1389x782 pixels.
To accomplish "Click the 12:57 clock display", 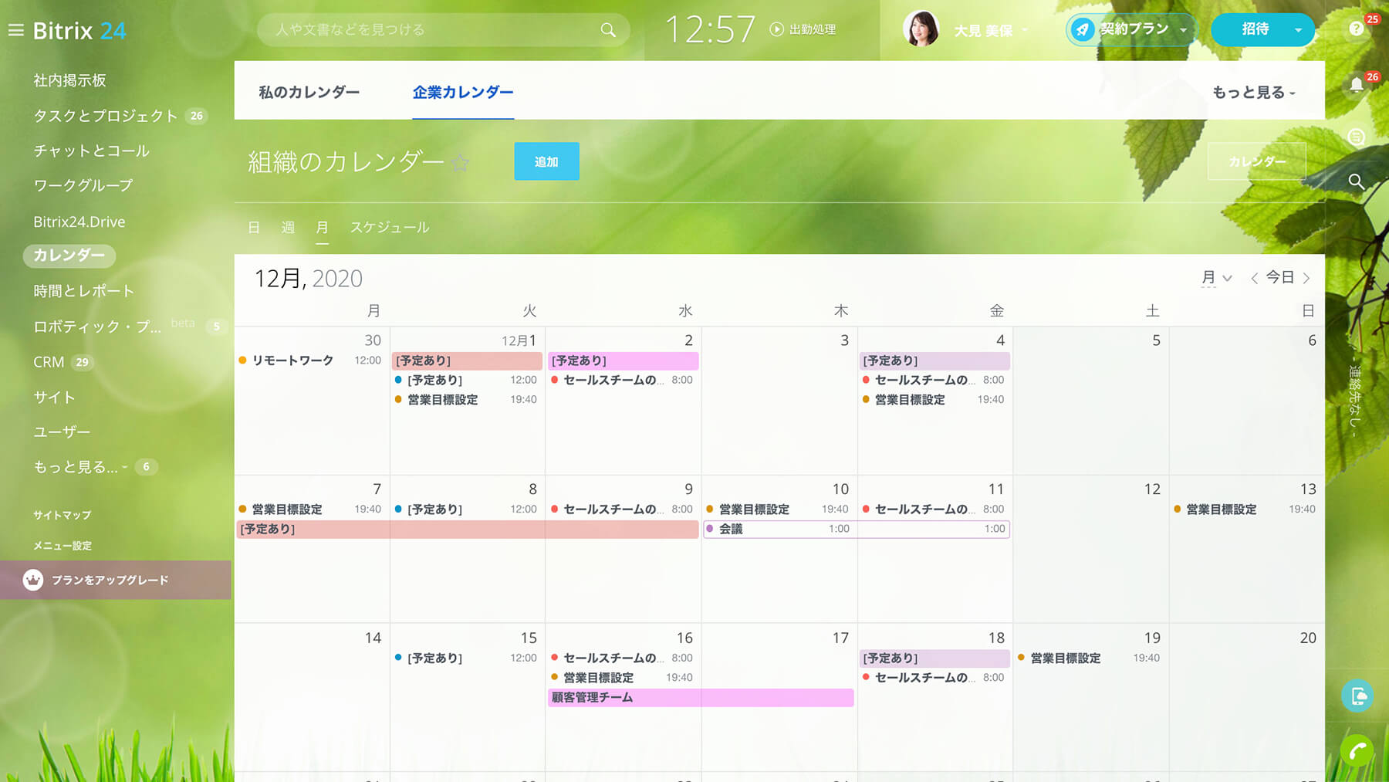I will pyautogui.click(x=709, y=30).
